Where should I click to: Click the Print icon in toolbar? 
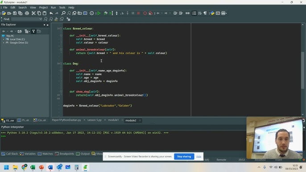coord(27,13)
